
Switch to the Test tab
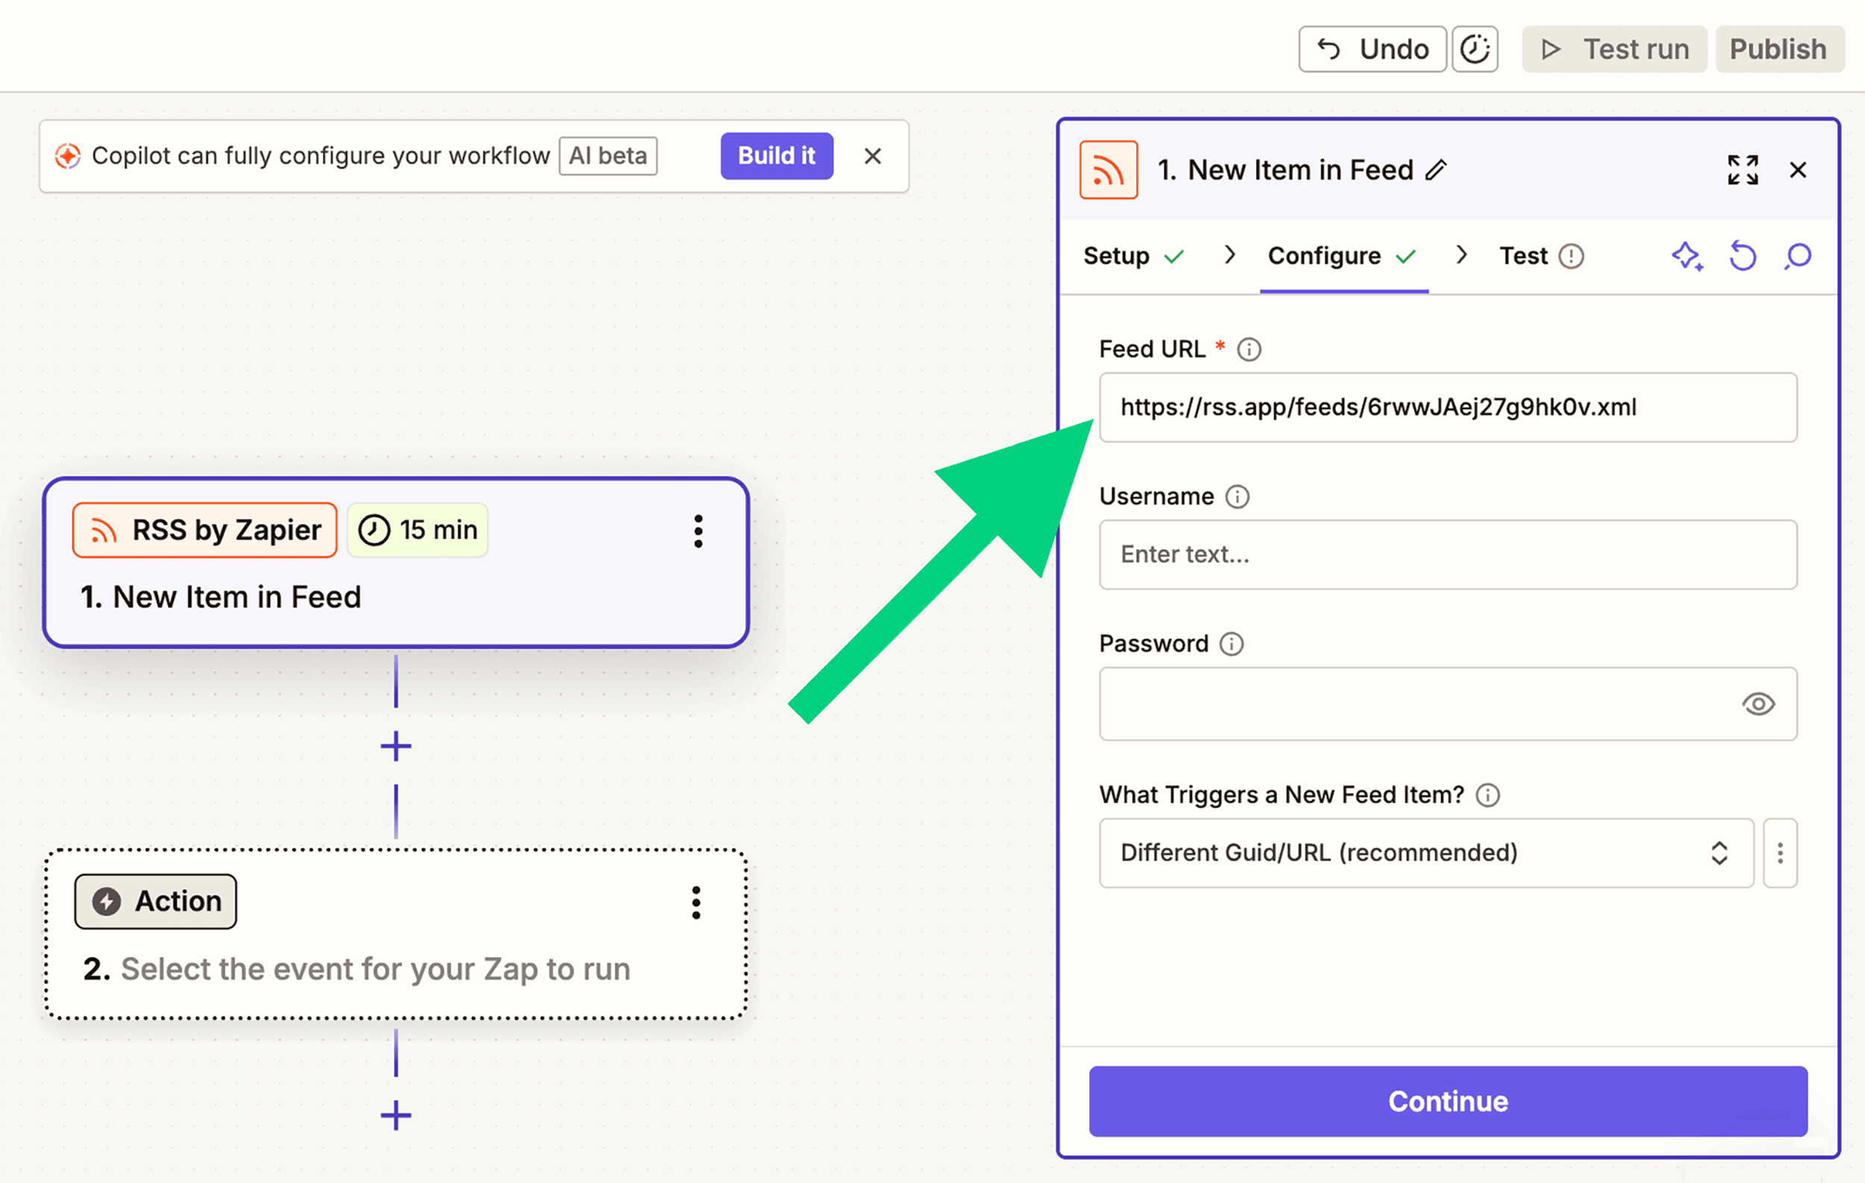point(1523,257)
